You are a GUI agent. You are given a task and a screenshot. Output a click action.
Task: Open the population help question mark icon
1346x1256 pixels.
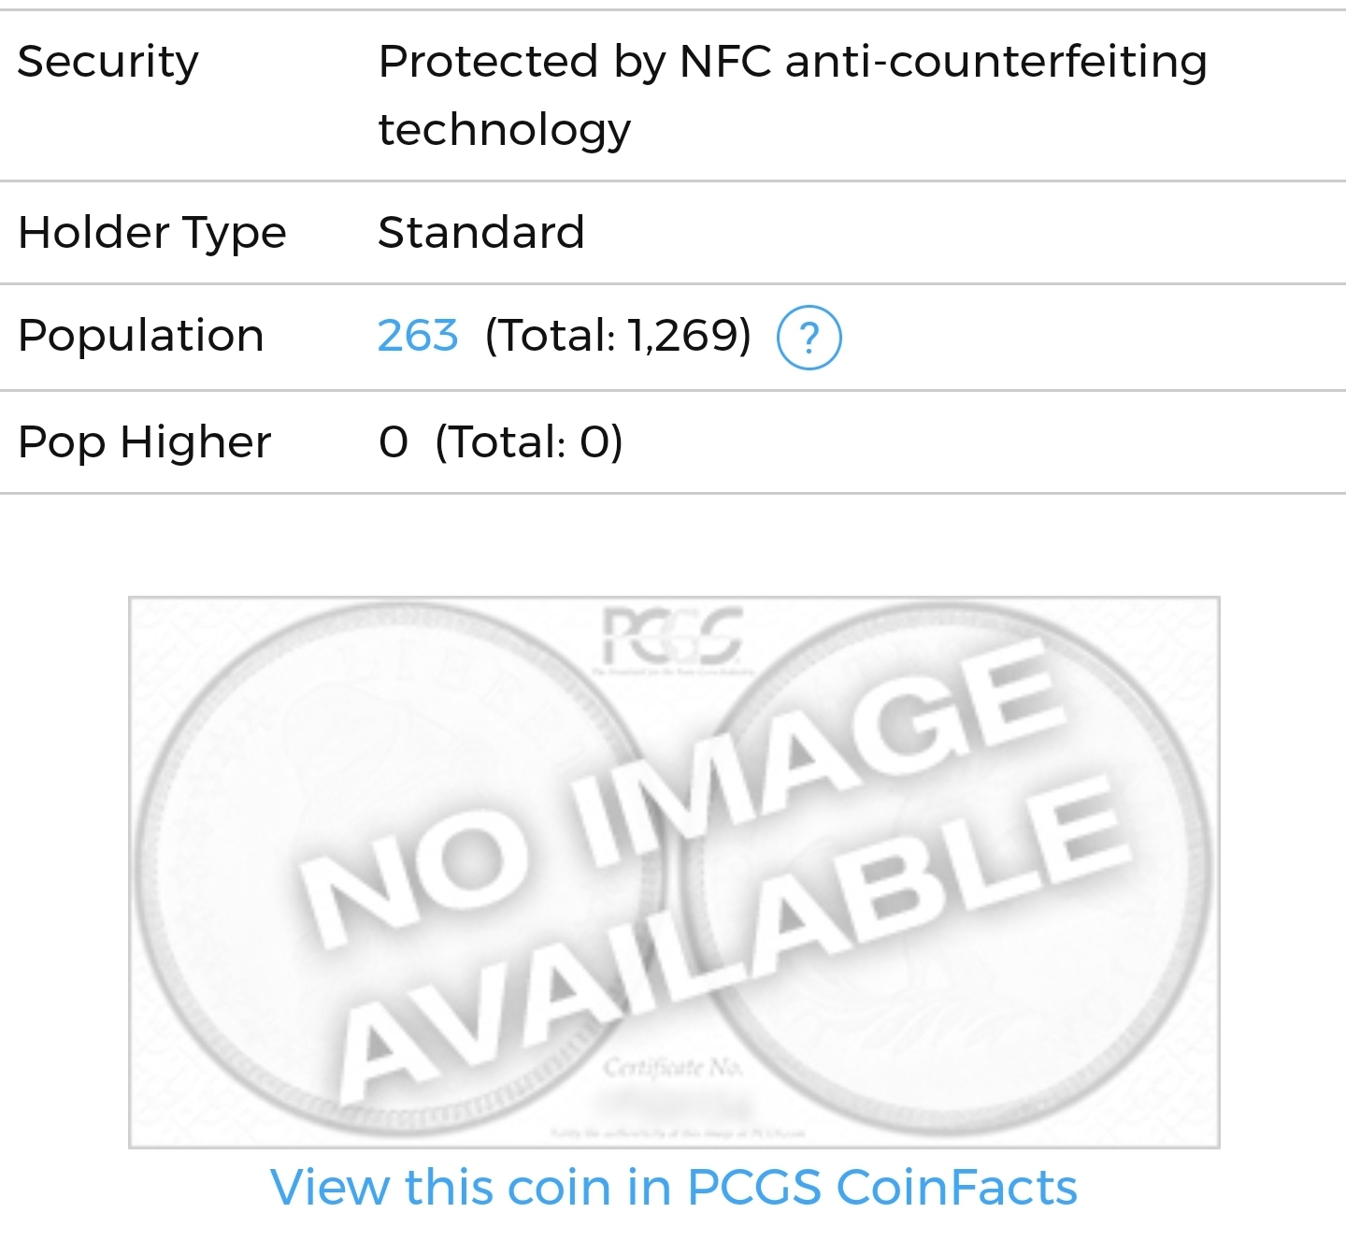click(809, 338)
